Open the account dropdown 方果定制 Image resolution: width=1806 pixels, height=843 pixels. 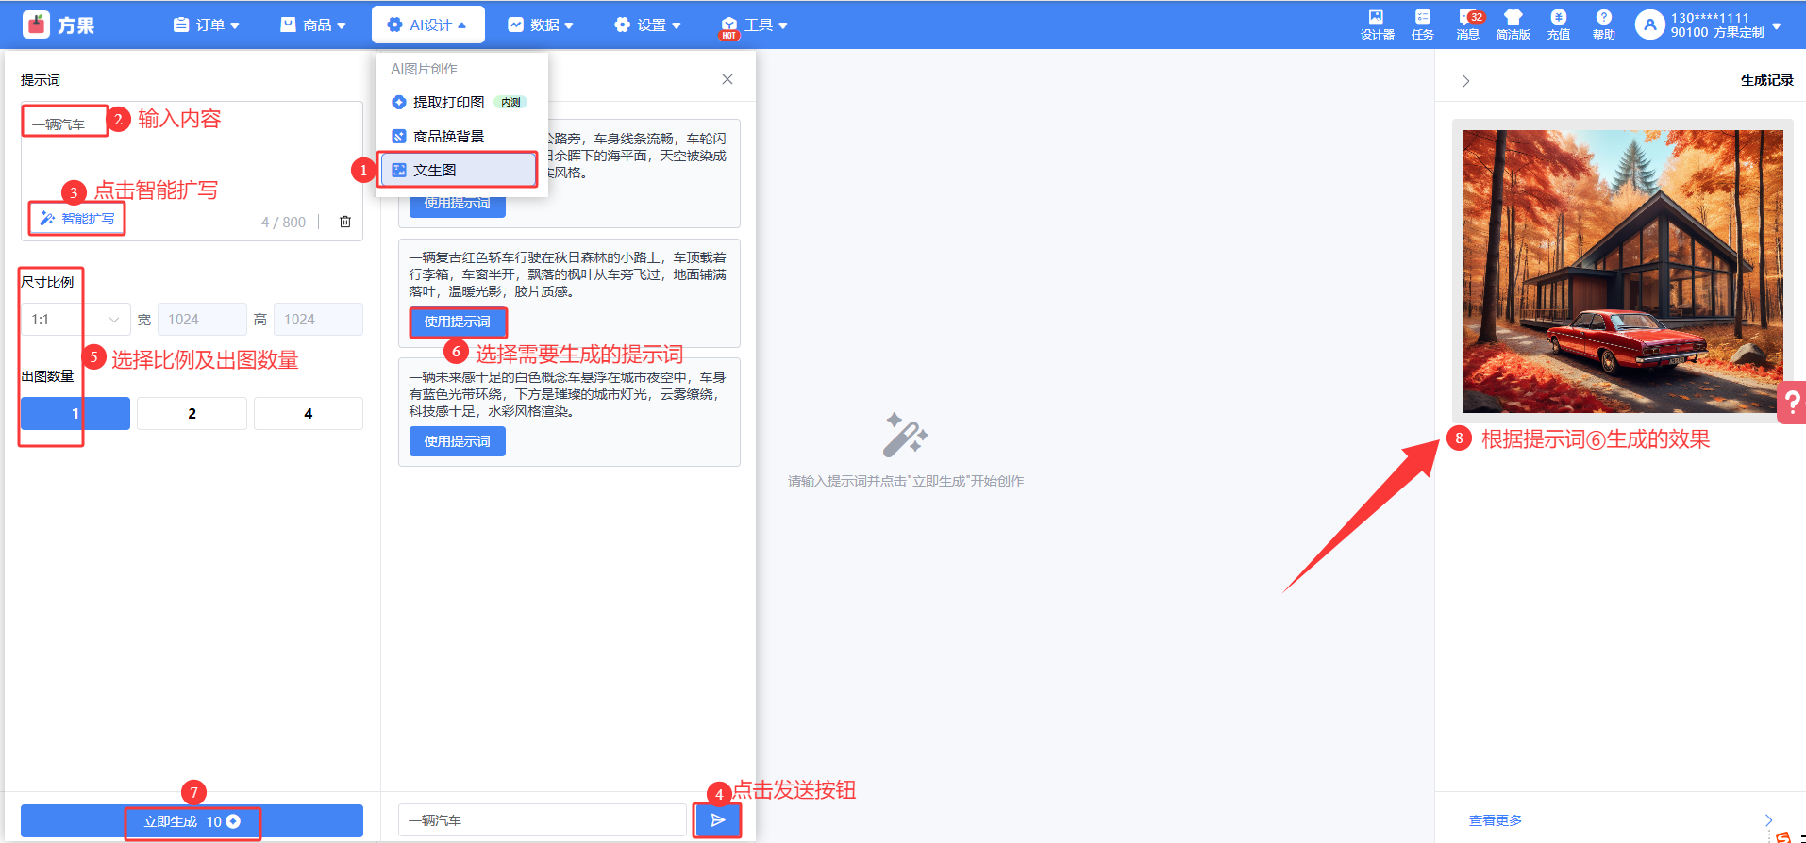pyautogui.click(x=1726, y=25)
